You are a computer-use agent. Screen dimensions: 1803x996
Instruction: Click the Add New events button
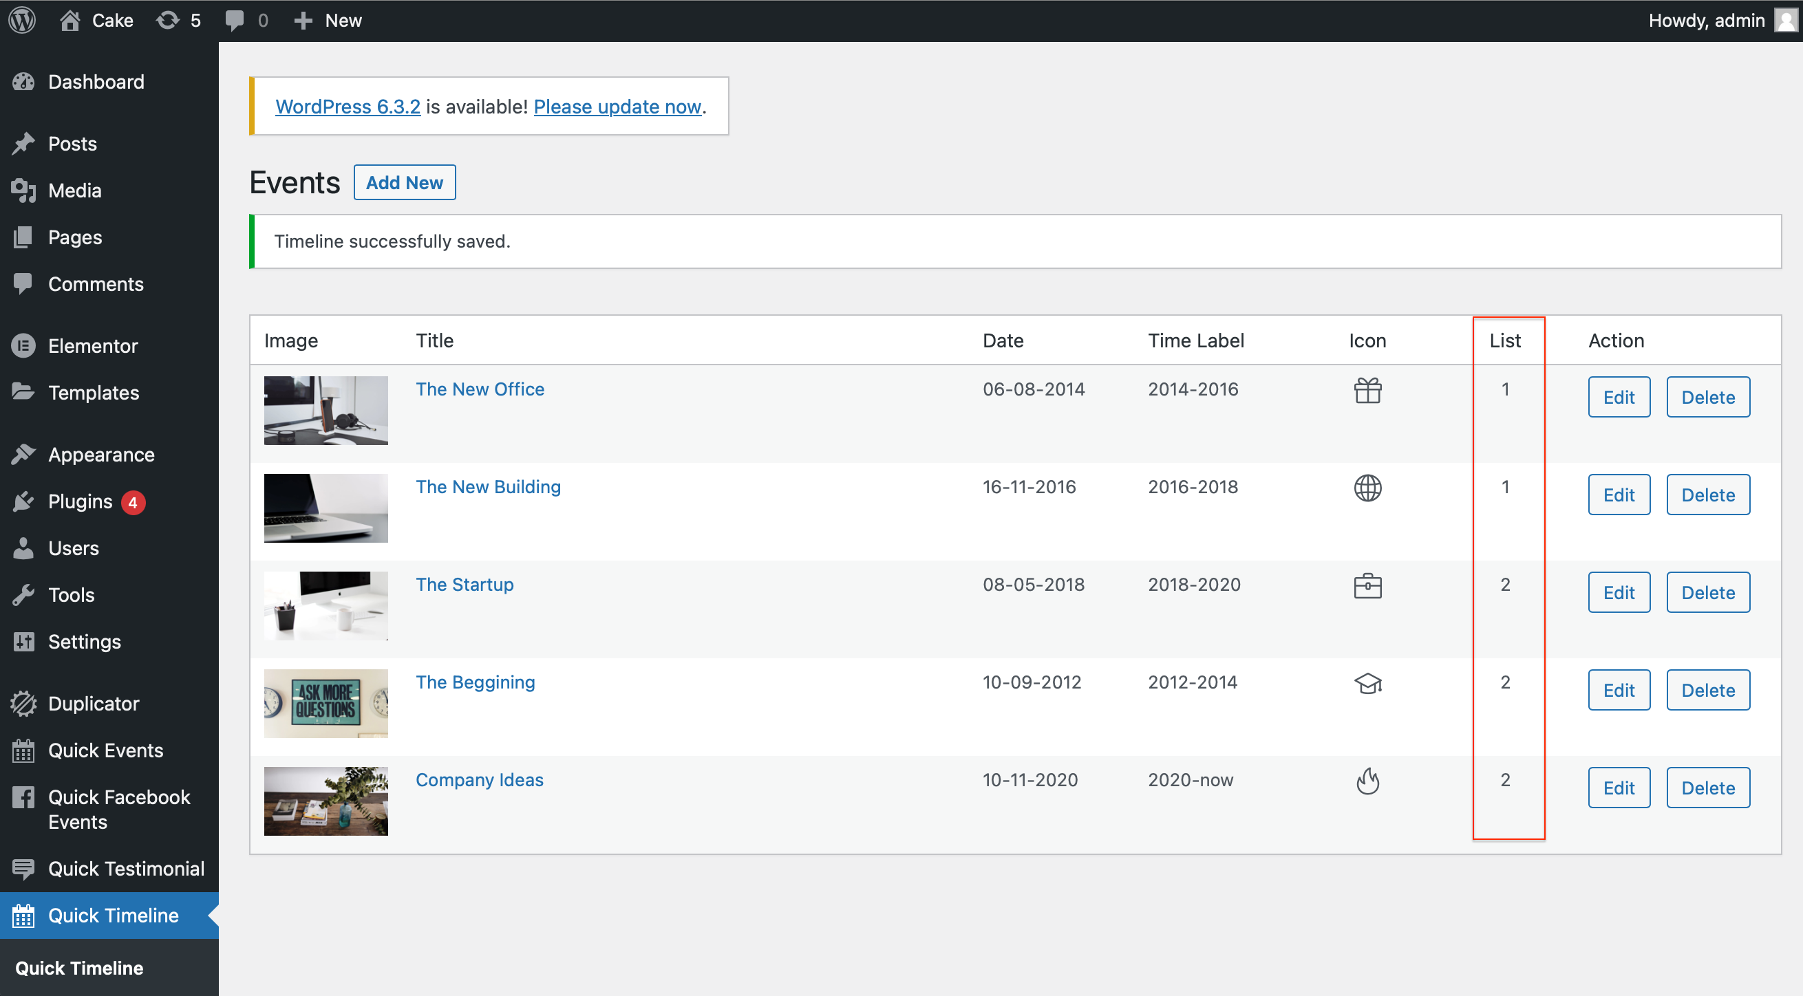pos(404,182)
